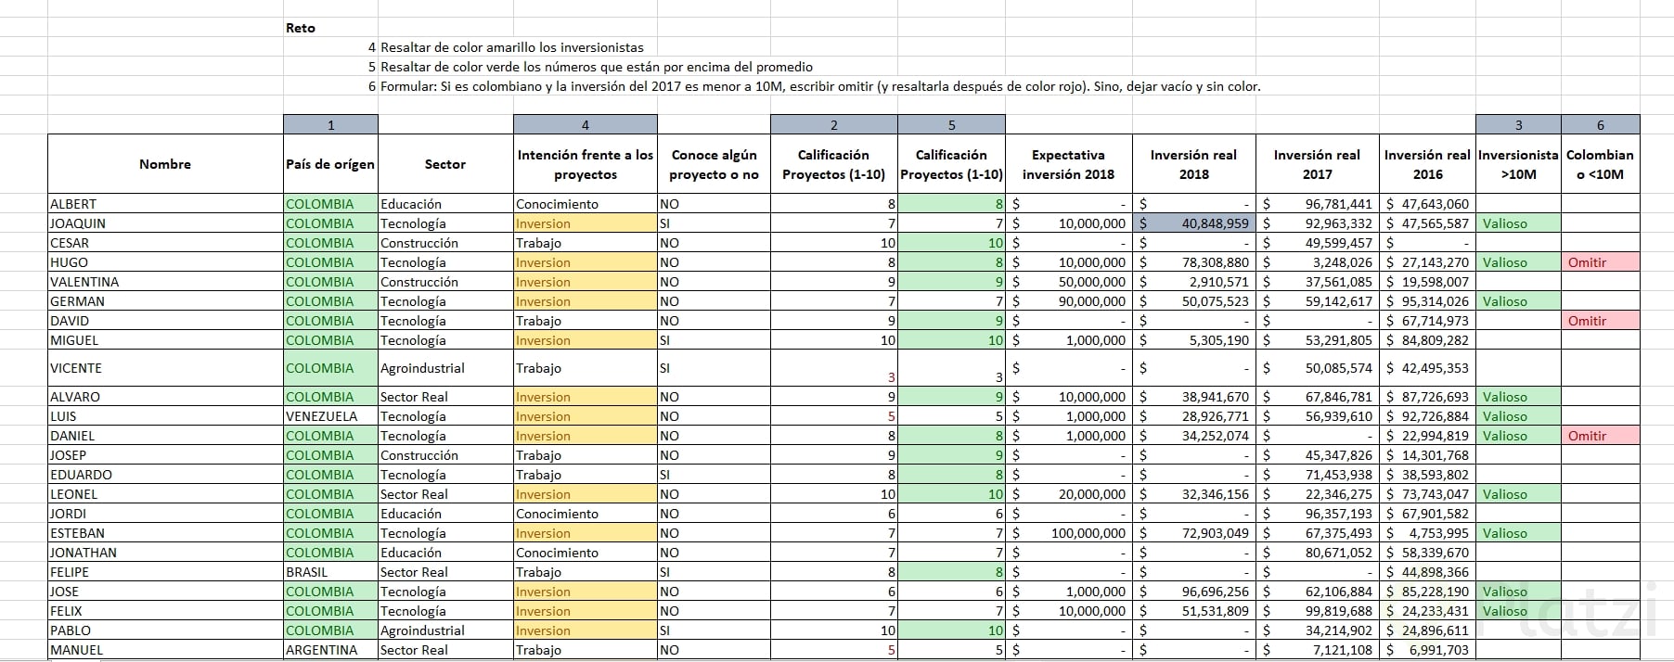The image size is (1674, 662).
Task: Click the "Intención frente a los proyectos" header
Action: coord(585,164)
